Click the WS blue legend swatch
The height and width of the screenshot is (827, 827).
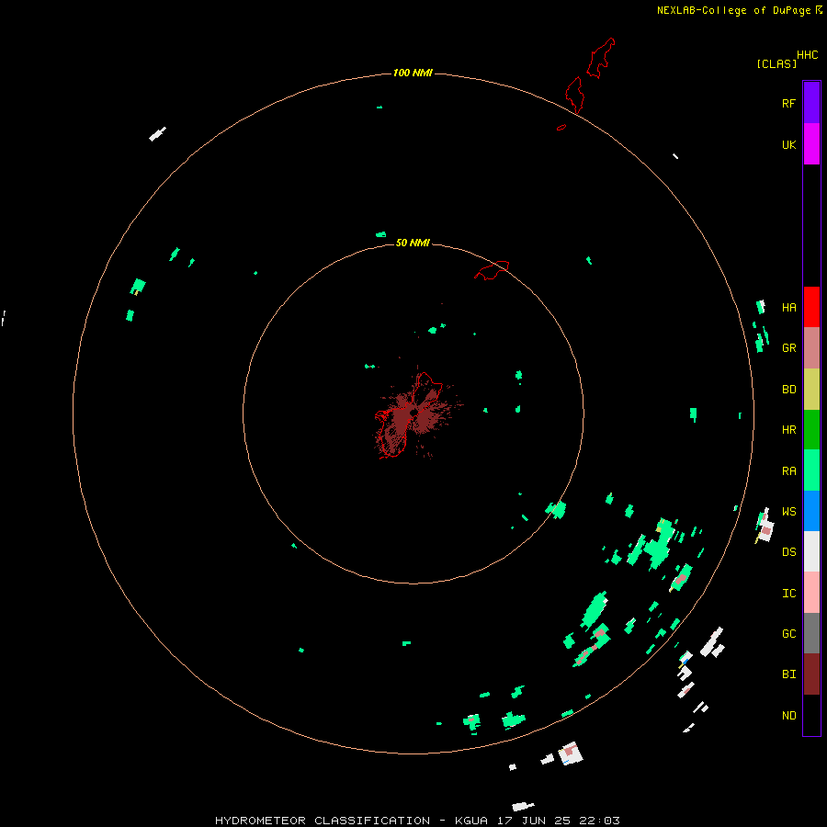811,511
